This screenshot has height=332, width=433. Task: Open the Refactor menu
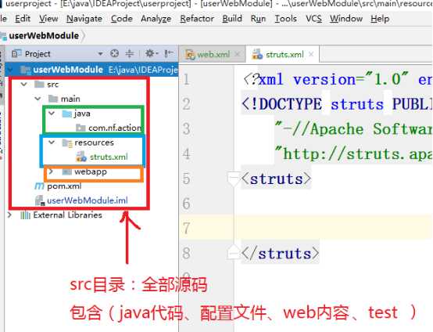[x=197, y=19]
